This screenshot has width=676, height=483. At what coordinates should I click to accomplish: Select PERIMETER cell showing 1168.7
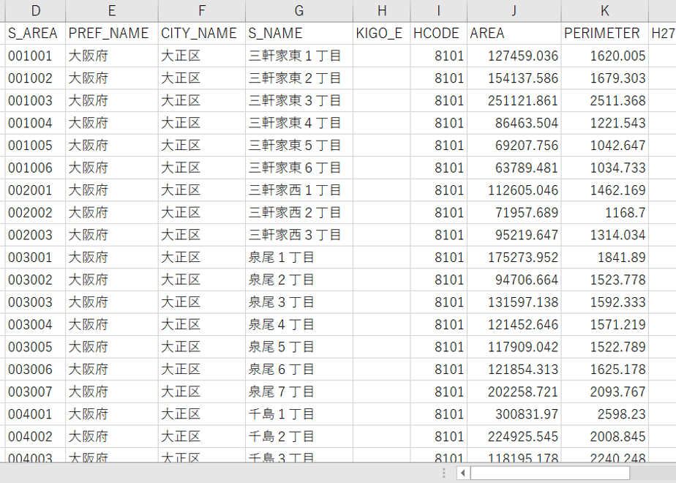pyautogui.click(x=605, y=213)
